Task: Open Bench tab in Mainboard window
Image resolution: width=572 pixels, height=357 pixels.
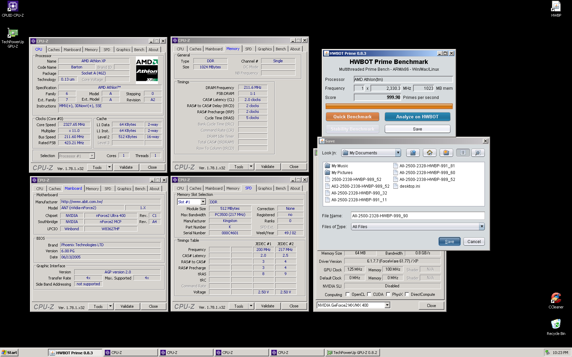Action: click(140, 189)
